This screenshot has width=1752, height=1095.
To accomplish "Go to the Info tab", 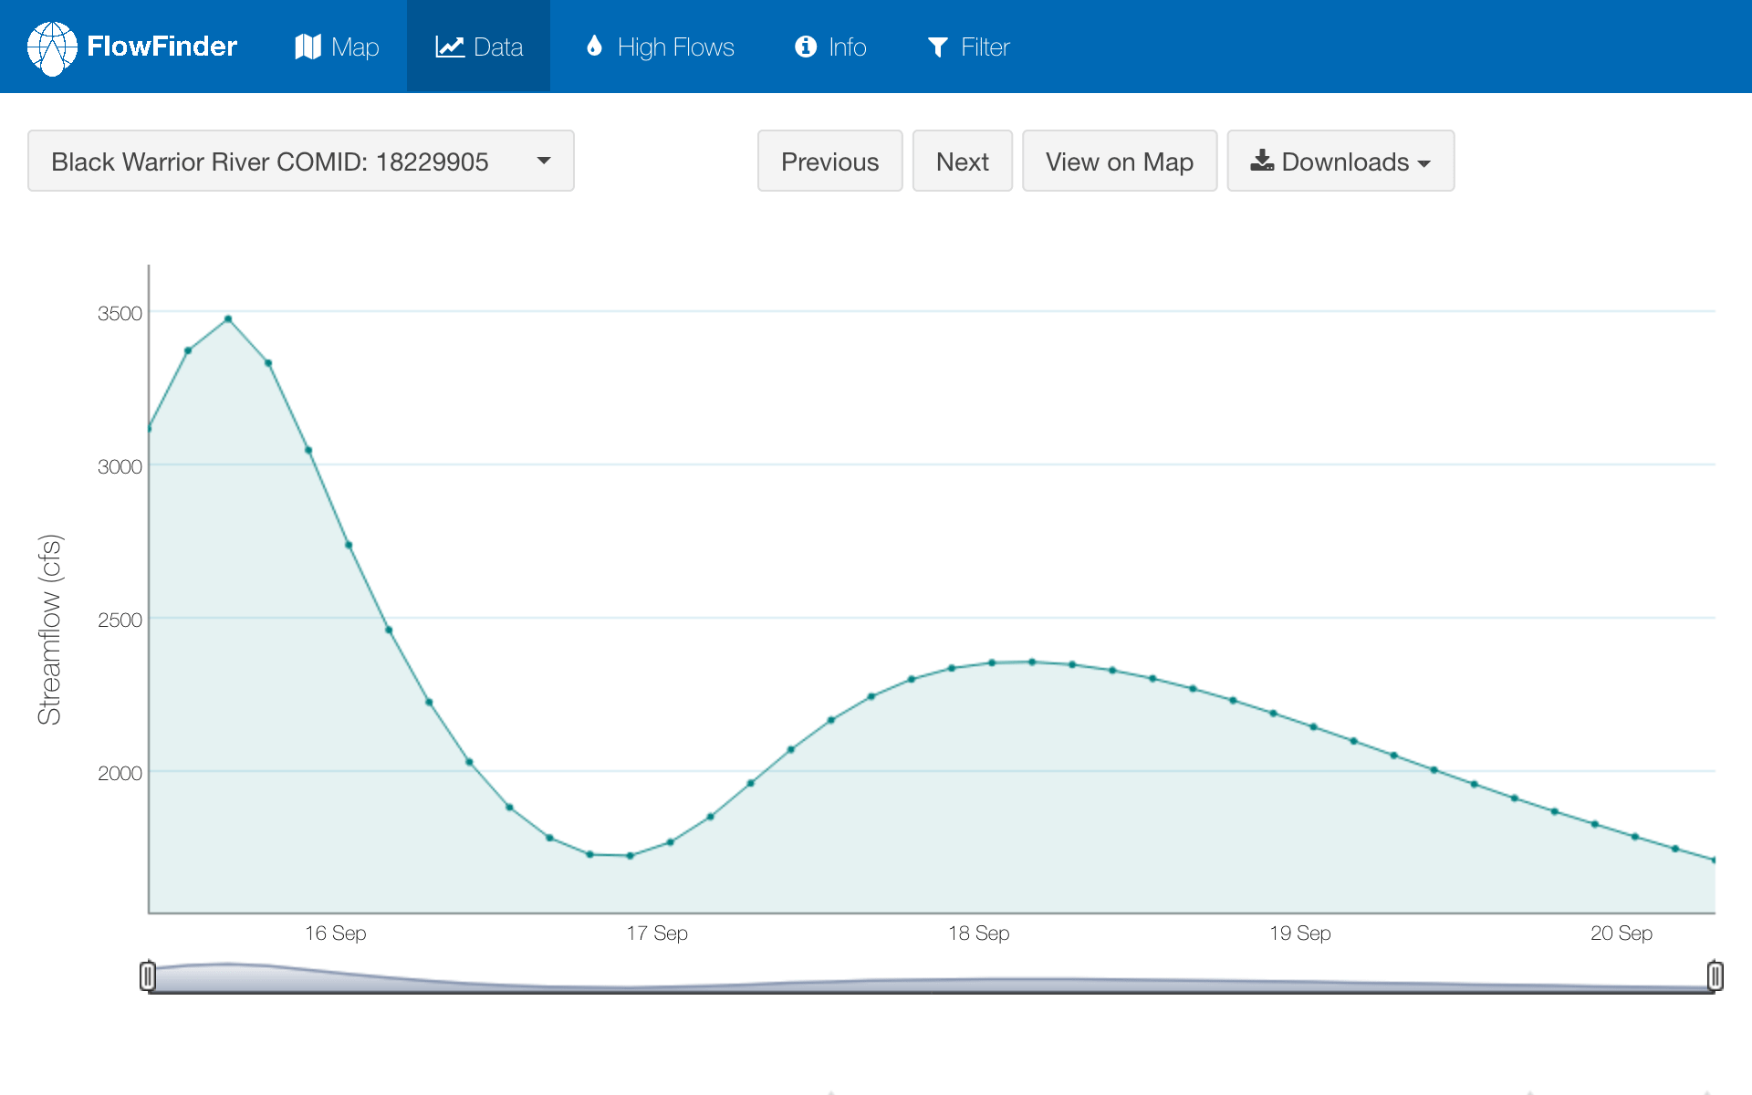I will click(830, 47).
